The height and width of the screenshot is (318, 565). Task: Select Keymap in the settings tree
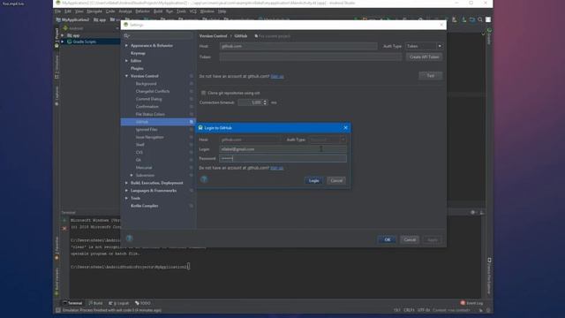click(138, 53)
